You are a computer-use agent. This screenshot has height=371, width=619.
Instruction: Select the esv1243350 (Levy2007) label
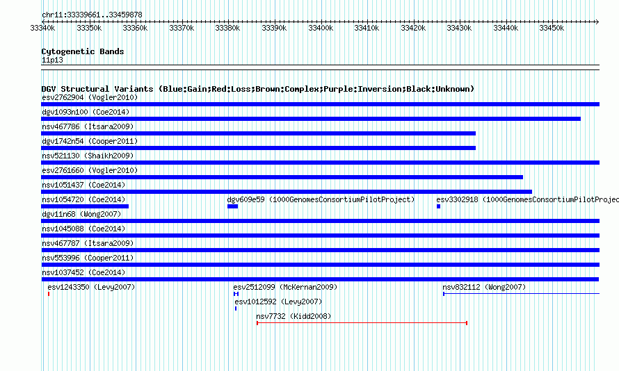(92, 287)
